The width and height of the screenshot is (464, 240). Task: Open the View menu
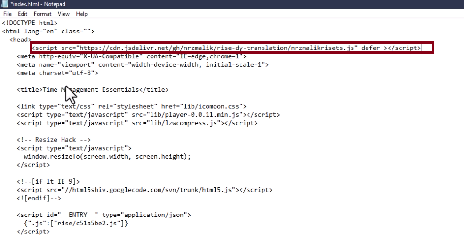tap(64, 14)
